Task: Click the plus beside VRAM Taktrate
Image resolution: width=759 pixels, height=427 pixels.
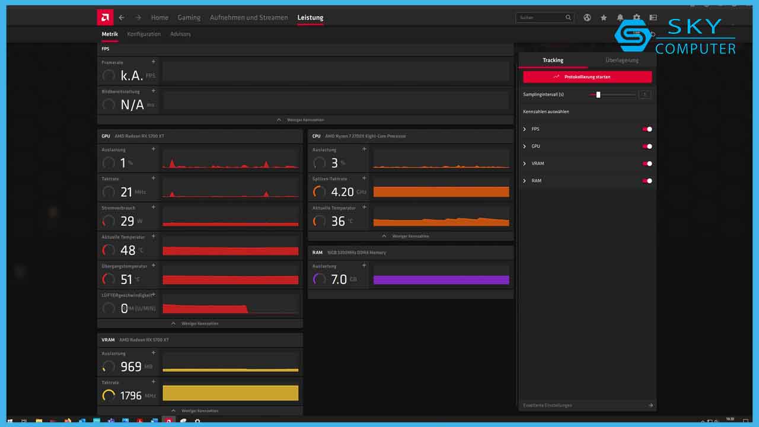Action: coord(154,382)
